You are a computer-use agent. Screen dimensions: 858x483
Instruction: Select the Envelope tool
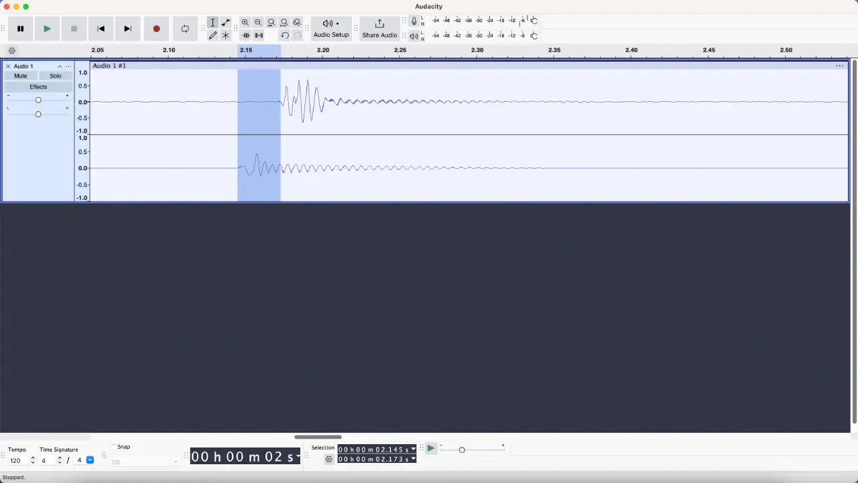226,23
